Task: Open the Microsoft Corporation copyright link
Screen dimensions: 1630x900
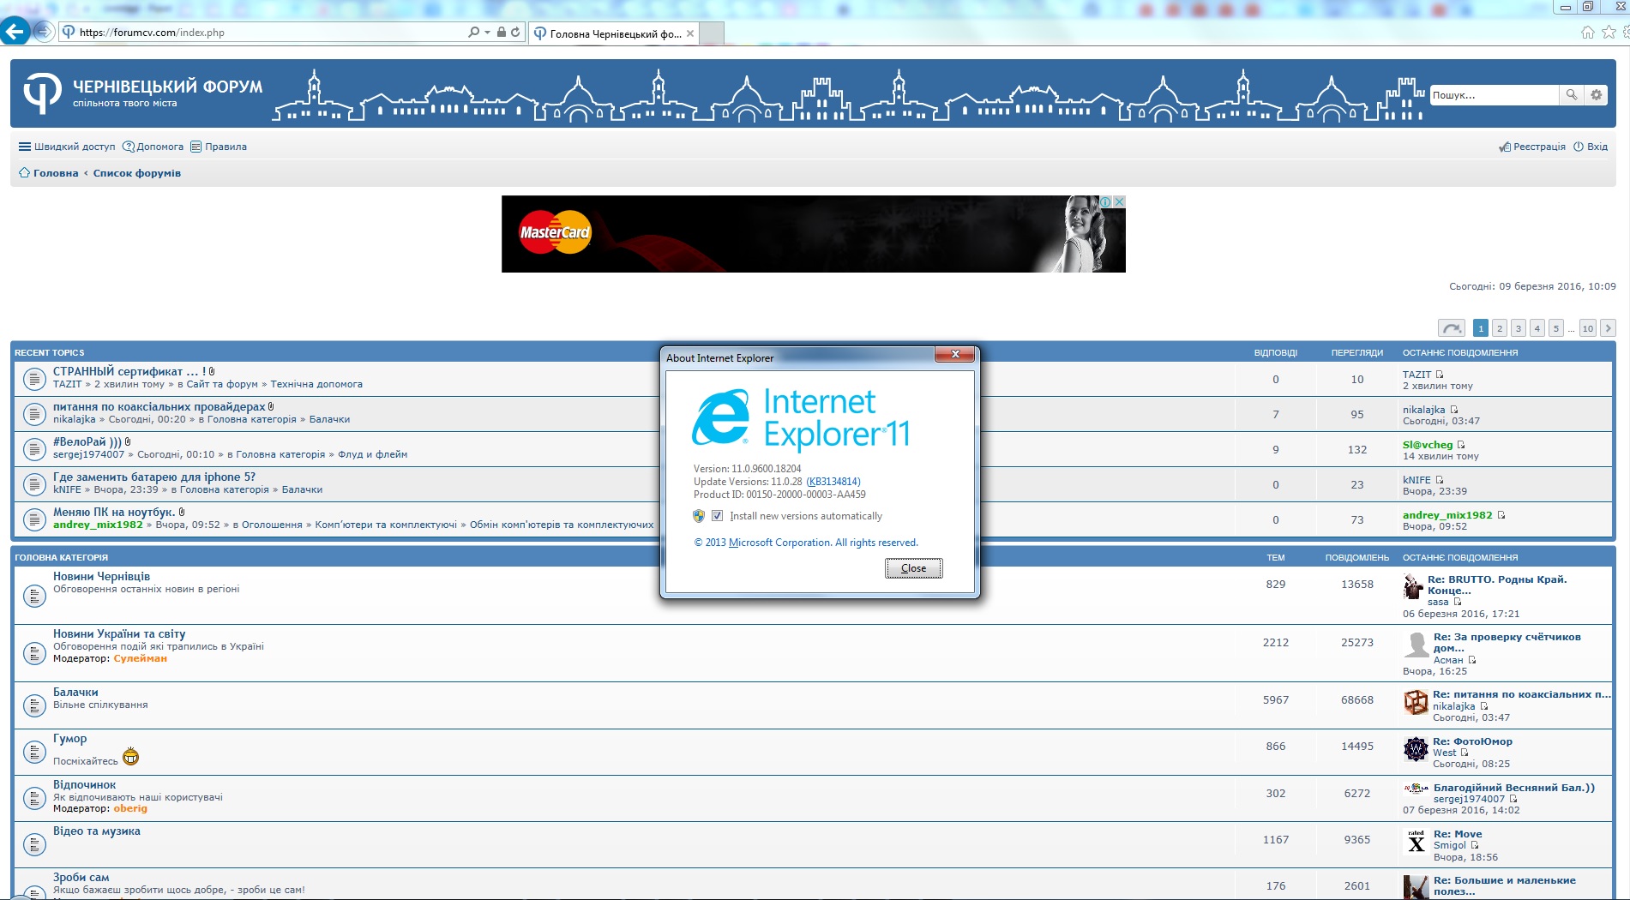Action: point(806,543)
